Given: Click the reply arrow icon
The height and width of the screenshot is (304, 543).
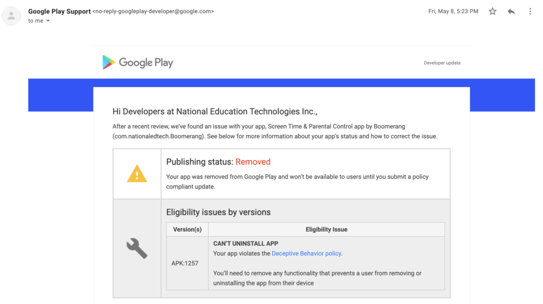Looking at the screenshot, I should 511,12.
